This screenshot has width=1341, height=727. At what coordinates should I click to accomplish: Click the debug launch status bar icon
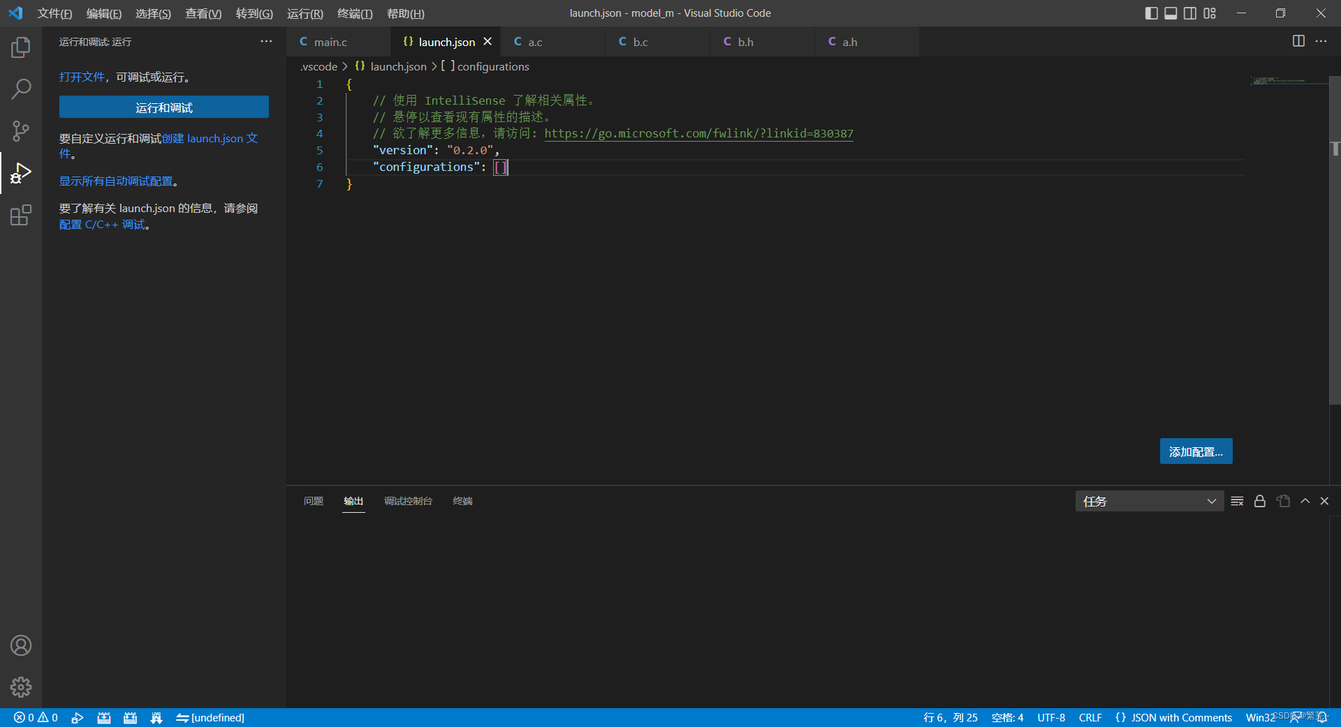click(x=78, y=717)
